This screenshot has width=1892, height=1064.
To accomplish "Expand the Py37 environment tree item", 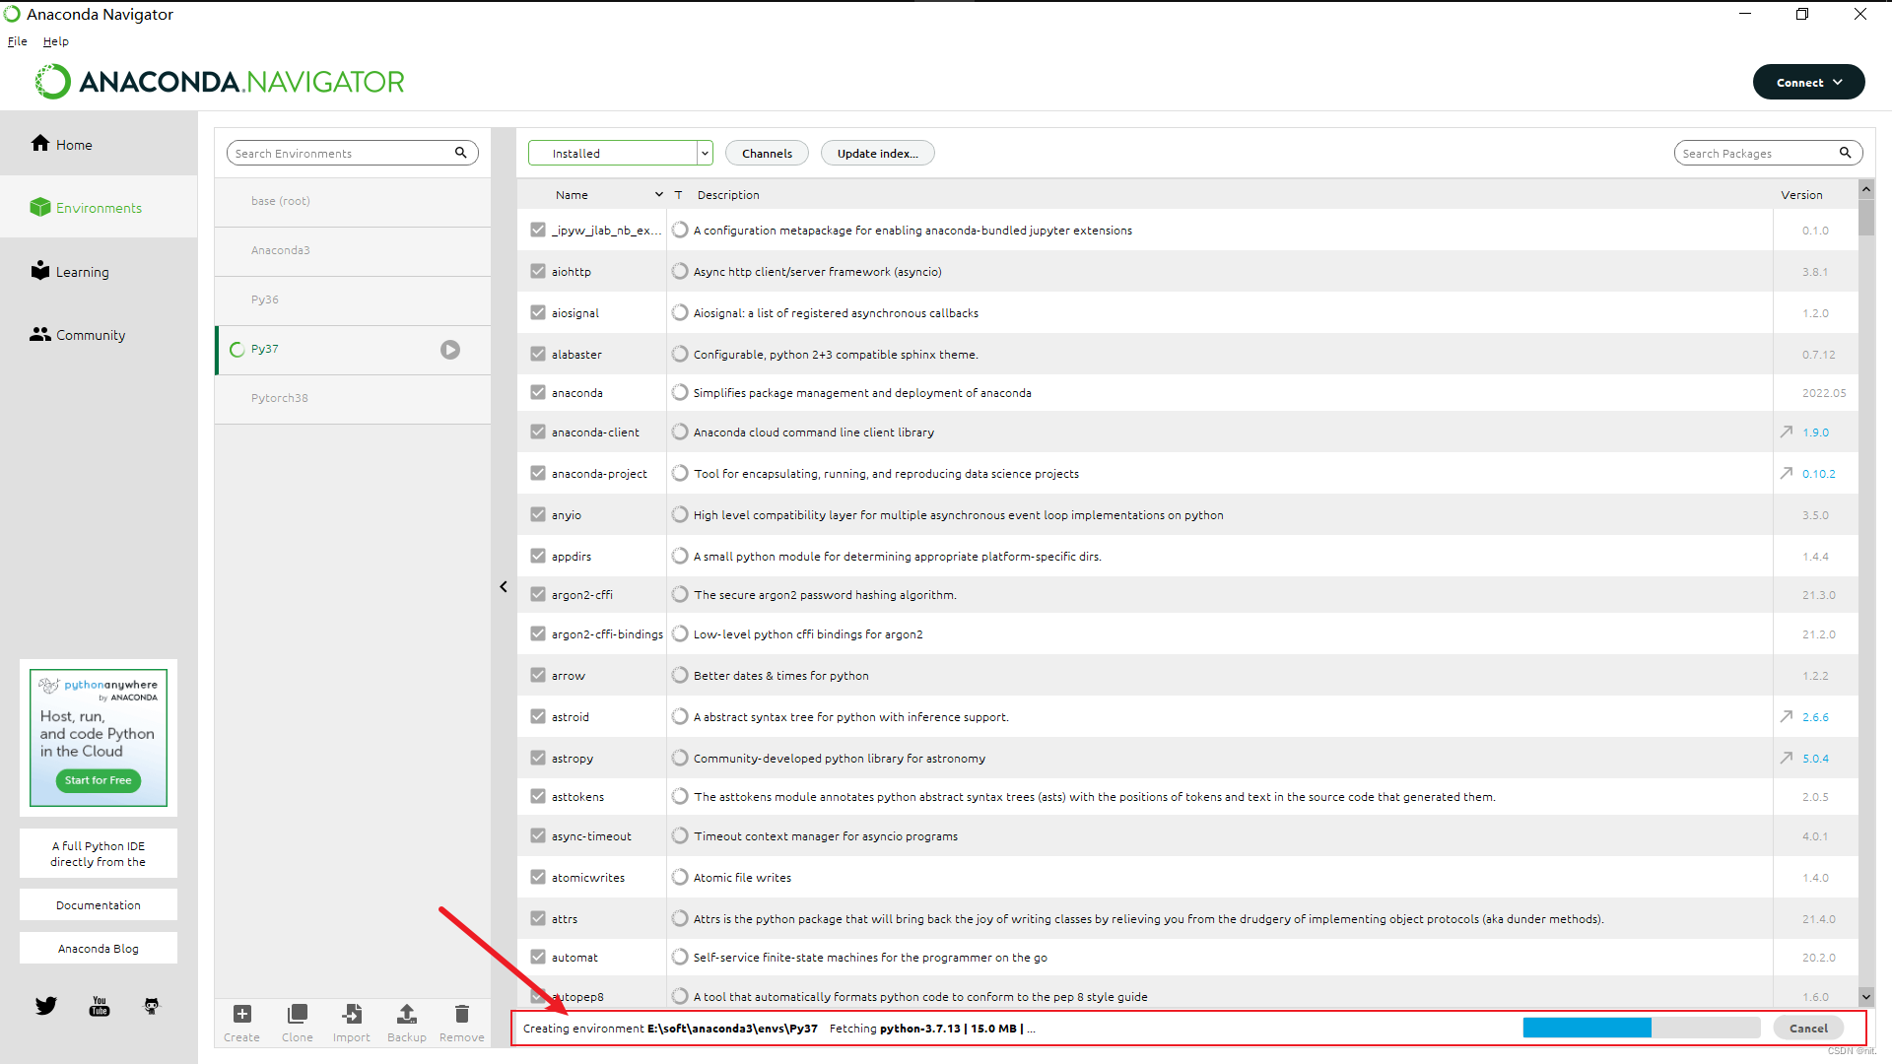I will pos(448,348).
